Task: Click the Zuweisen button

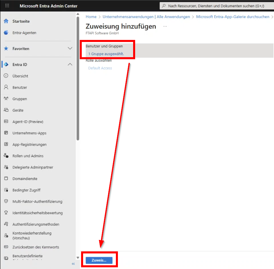Action: pos(99,260)
